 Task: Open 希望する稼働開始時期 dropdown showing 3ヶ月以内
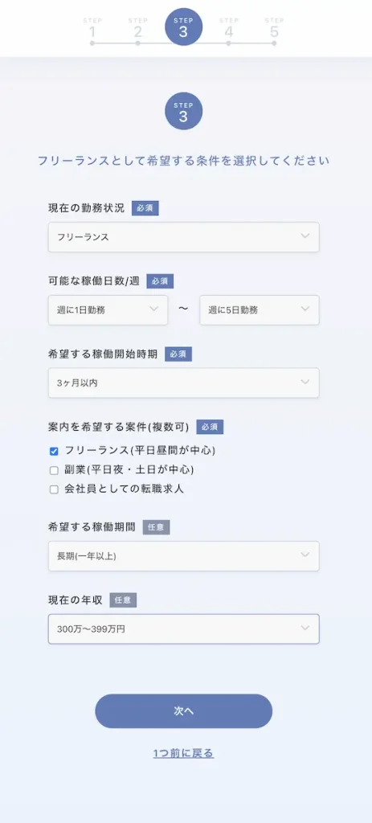click(184, 383)
